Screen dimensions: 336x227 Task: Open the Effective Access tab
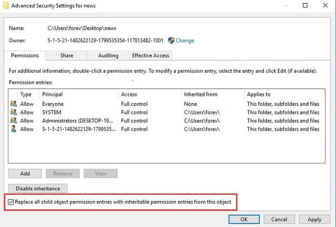pyautogui.click(x=150, y=56)
